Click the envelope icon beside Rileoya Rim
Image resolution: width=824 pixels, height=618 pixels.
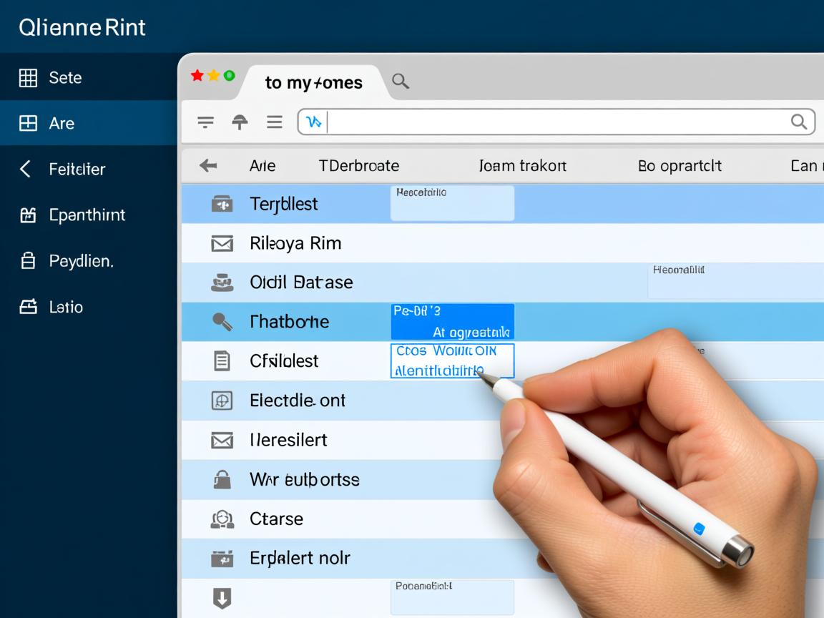(x=222, y=244)
